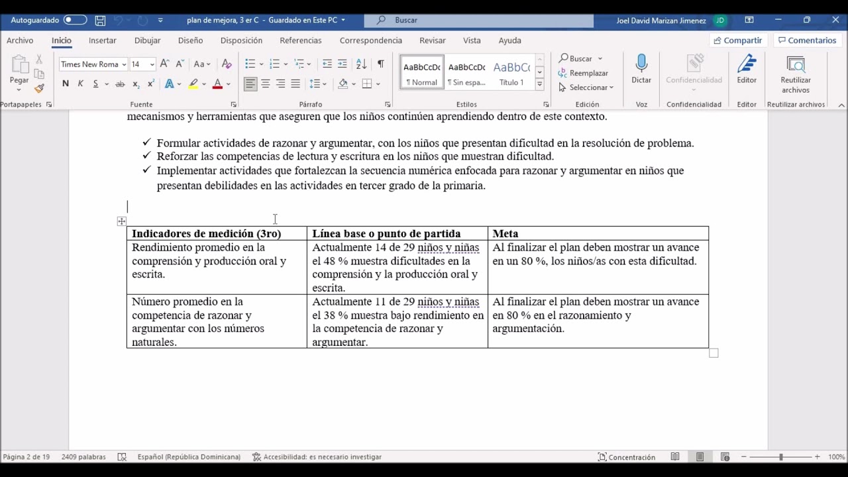
Task: Toggle Superscript formatting
Action: (150, 83)
